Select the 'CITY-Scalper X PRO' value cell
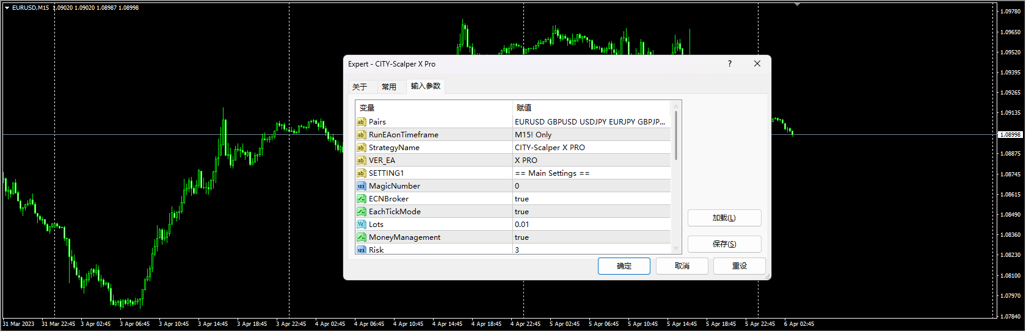 pos(591,148)
